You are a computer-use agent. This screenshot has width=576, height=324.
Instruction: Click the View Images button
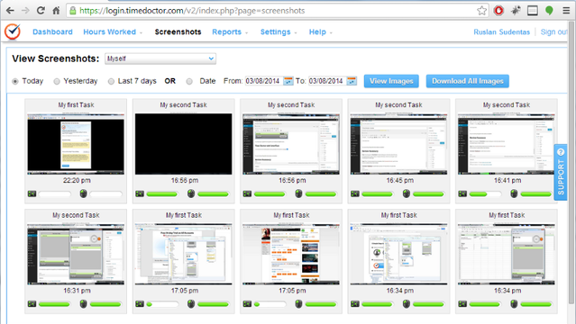click(x=391, y=81)
